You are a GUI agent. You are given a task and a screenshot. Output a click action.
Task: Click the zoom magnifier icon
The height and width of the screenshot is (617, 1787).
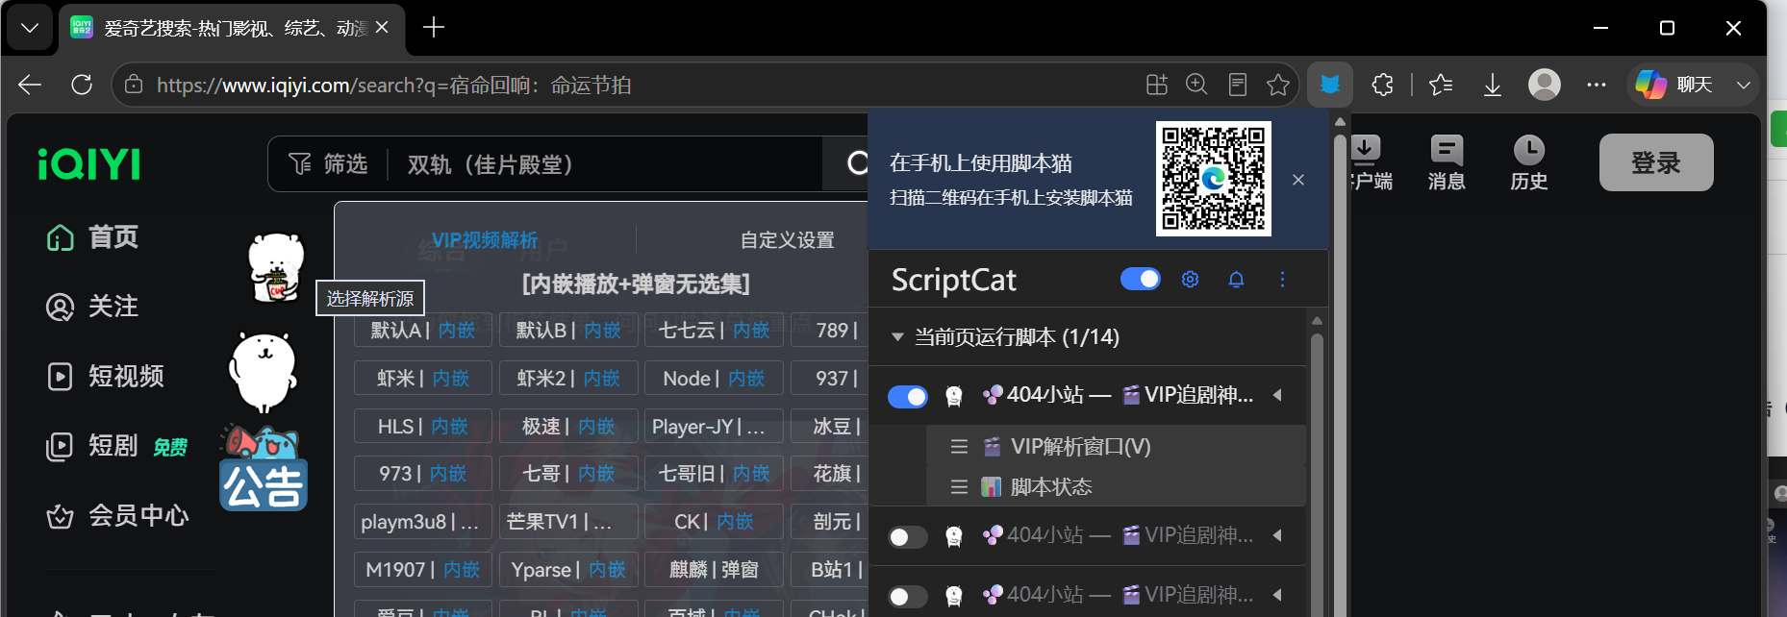coord(1196,85)
